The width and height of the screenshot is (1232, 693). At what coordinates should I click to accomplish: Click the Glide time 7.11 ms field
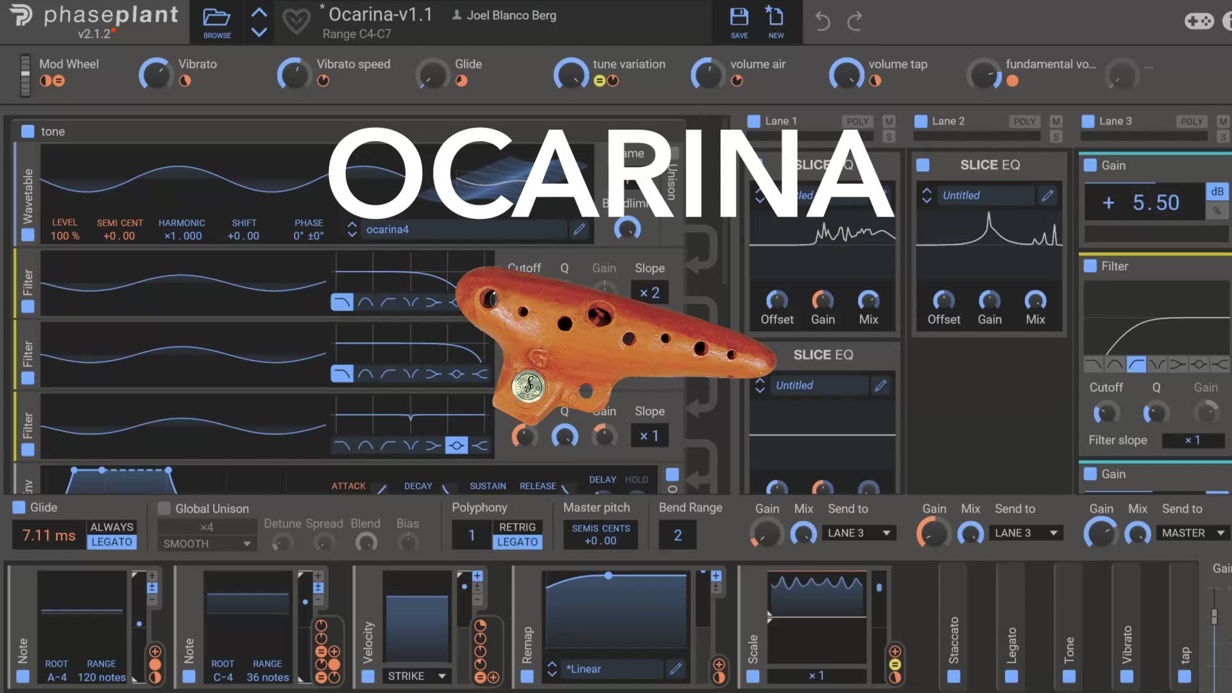(49, 535)
